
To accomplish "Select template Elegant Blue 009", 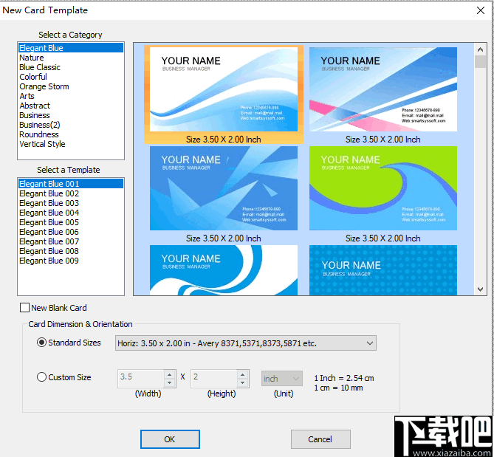I will point(71,261).
